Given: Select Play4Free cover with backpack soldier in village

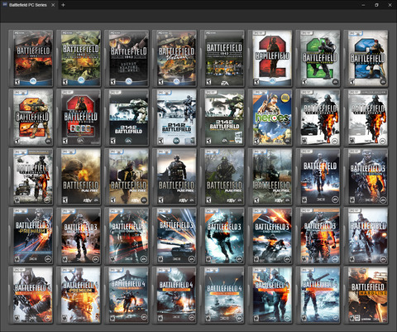Looking at the screenshot, I should (x=127, y=177).
